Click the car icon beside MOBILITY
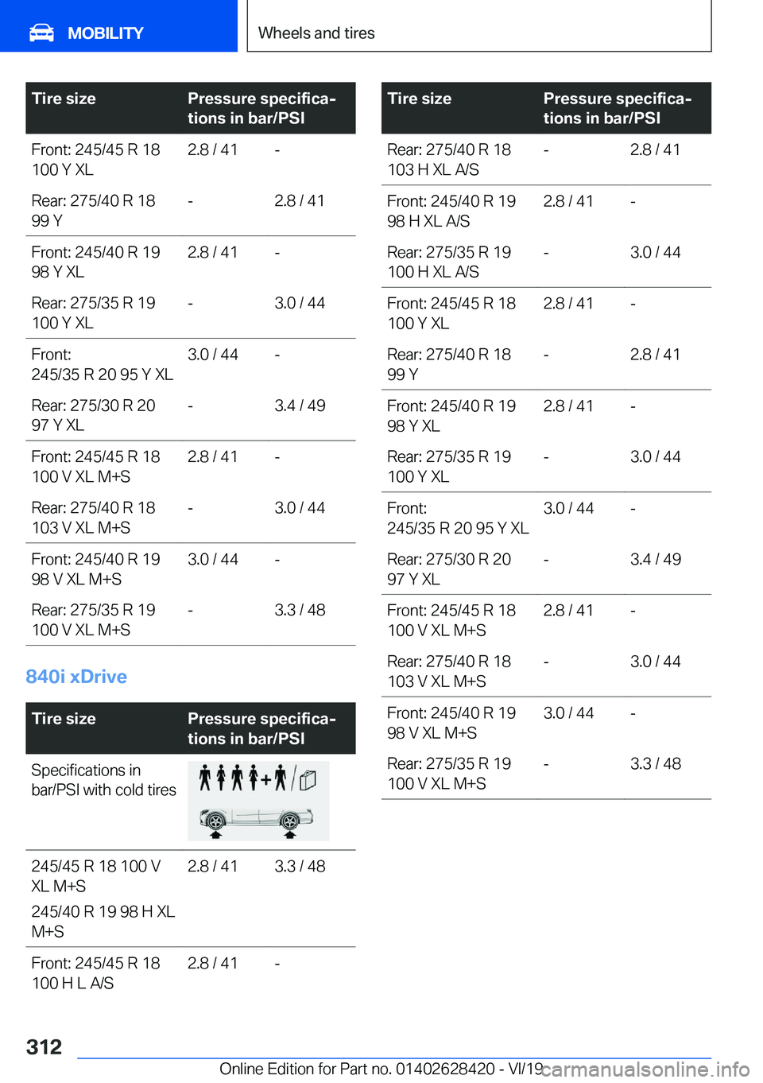763x1083 pixels. tap(41, 33)
